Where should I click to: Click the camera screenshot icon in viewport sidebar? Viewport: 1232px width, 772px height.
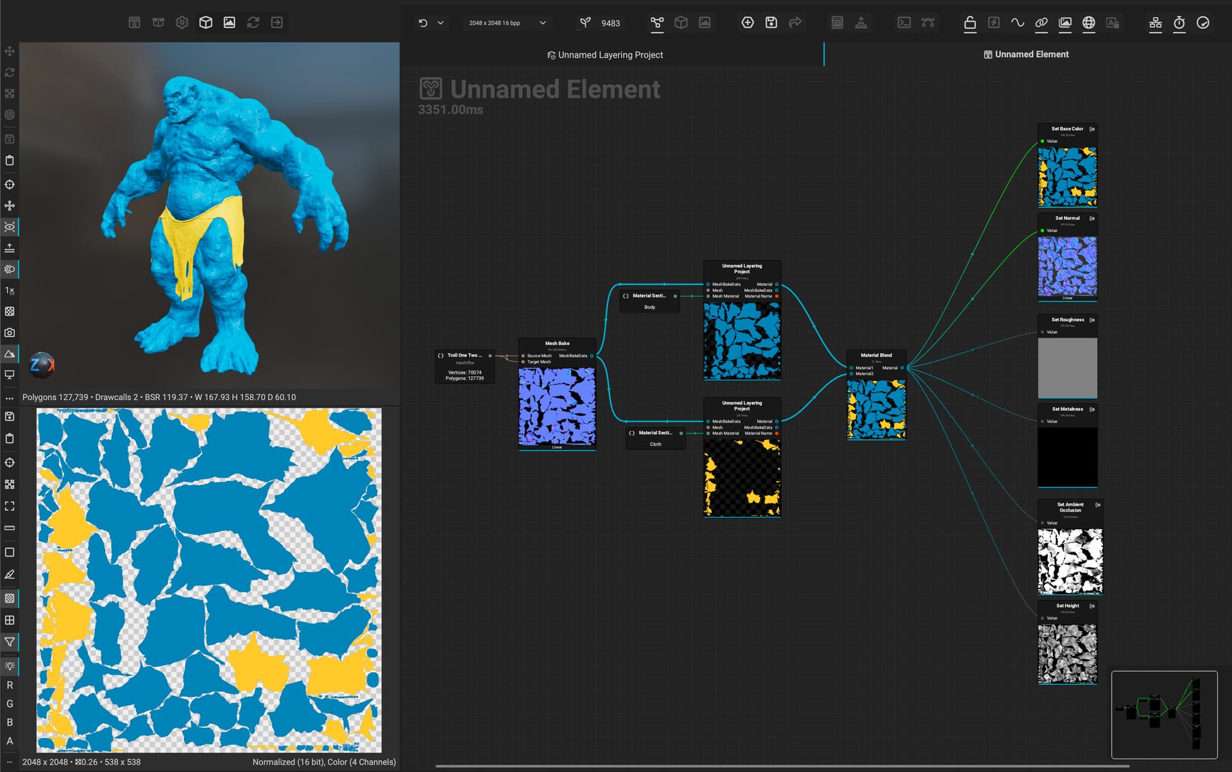tap(10, 333)
